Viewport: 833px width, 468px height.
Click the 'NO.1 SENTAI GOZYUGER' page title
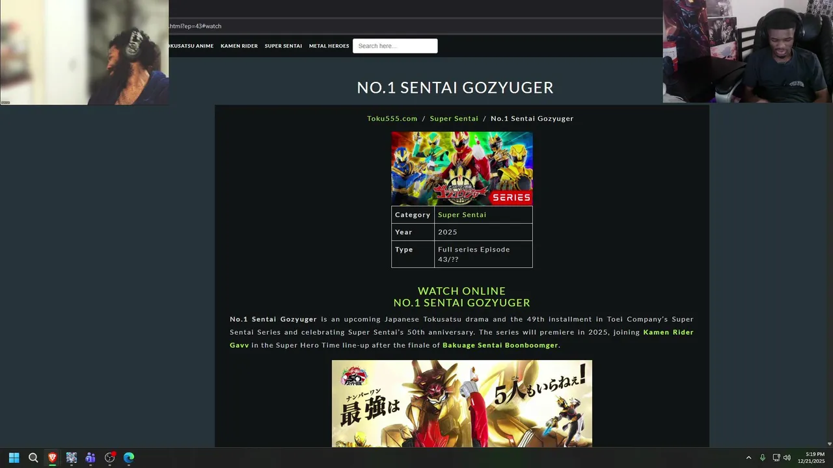click(455, 88)
